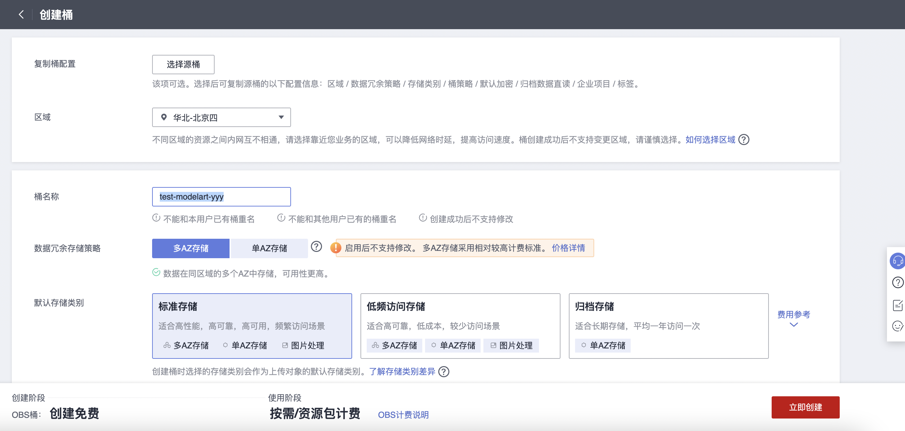Click the back arrow next to 创建桶

pyautogui.click(x=21, y=14)
